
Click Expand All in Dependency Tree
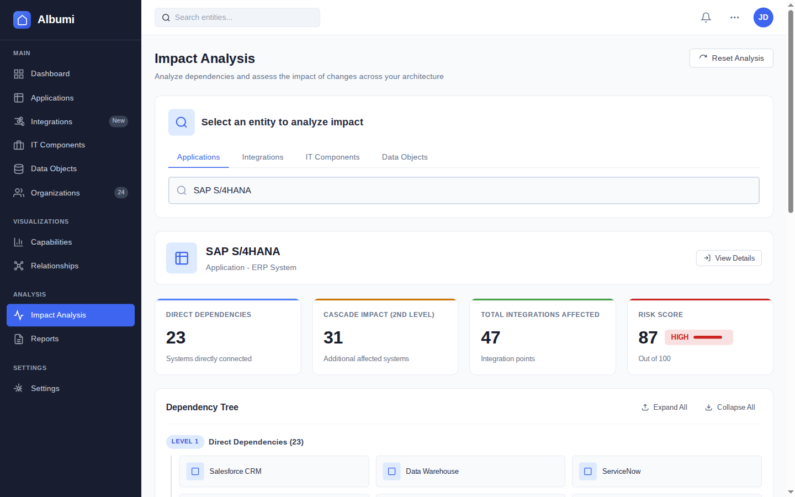pyautogui.click(x=664, y=407)
